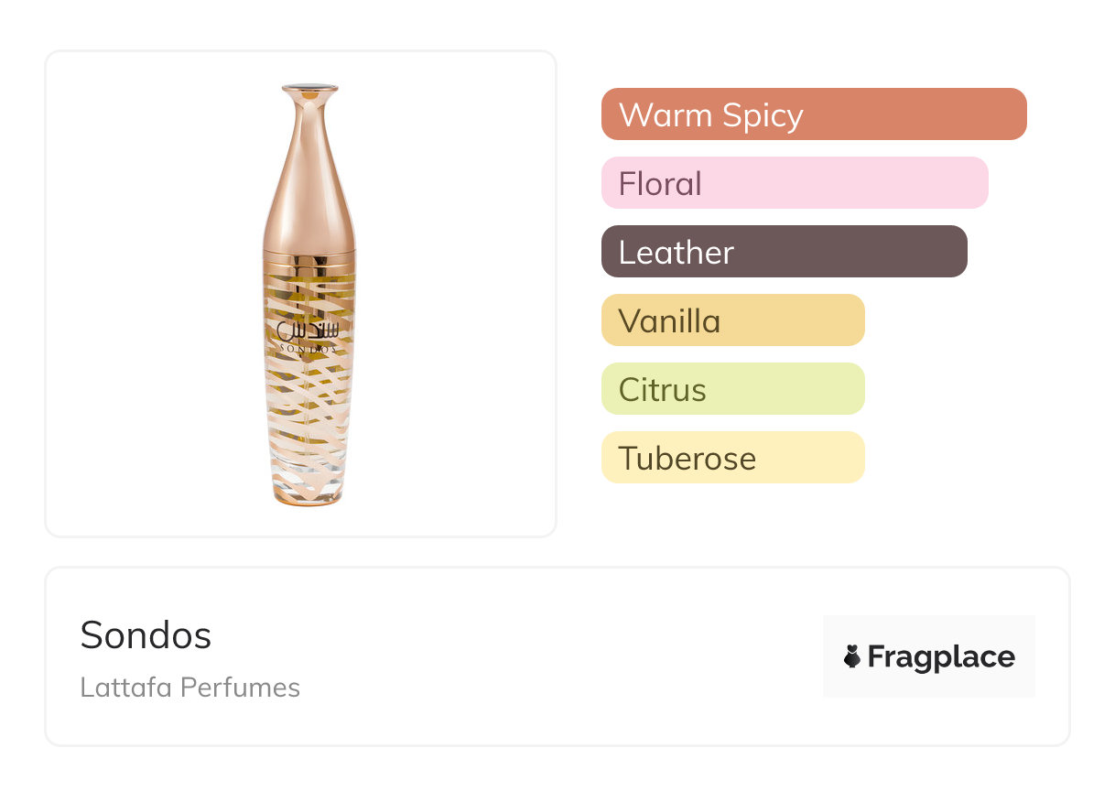Select the pink Floral accord bar
The image size is (1115, 791).
point(794,183)
